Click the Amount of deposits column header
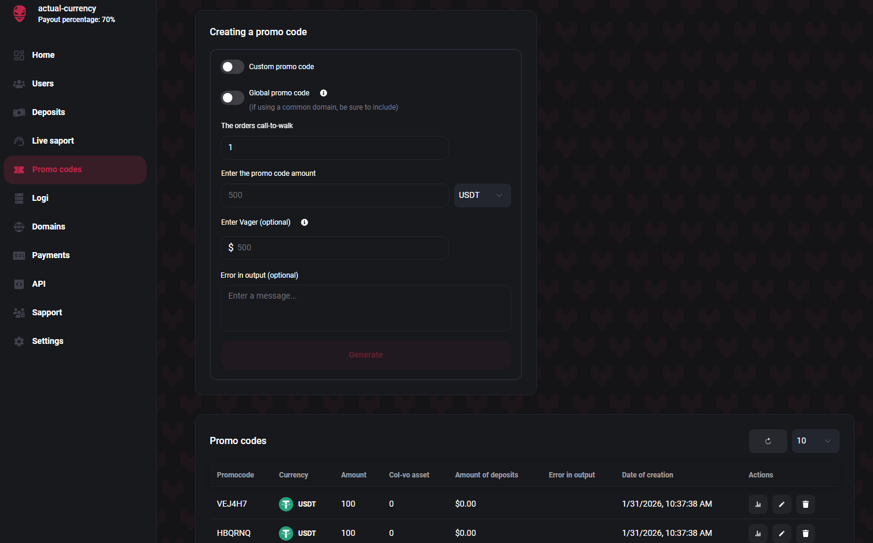This screenshot has width=873, height=543. (x=486, y=475)
